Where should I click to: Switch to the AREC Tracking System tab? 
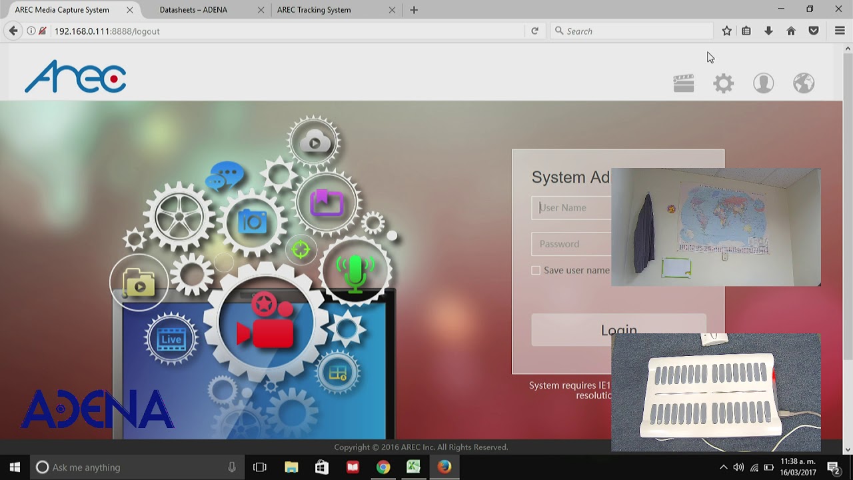tap(314, 10)
